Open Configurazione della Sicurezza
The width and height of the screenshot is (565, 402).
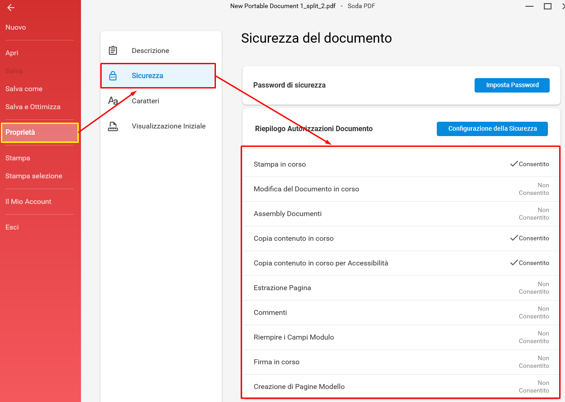tap(492, 128)
